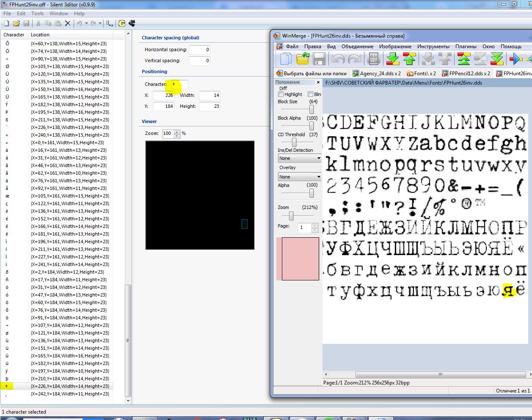Close the Положение panel in WinMerge
This screenshot has width=532, height=420.
click(318, 82)
